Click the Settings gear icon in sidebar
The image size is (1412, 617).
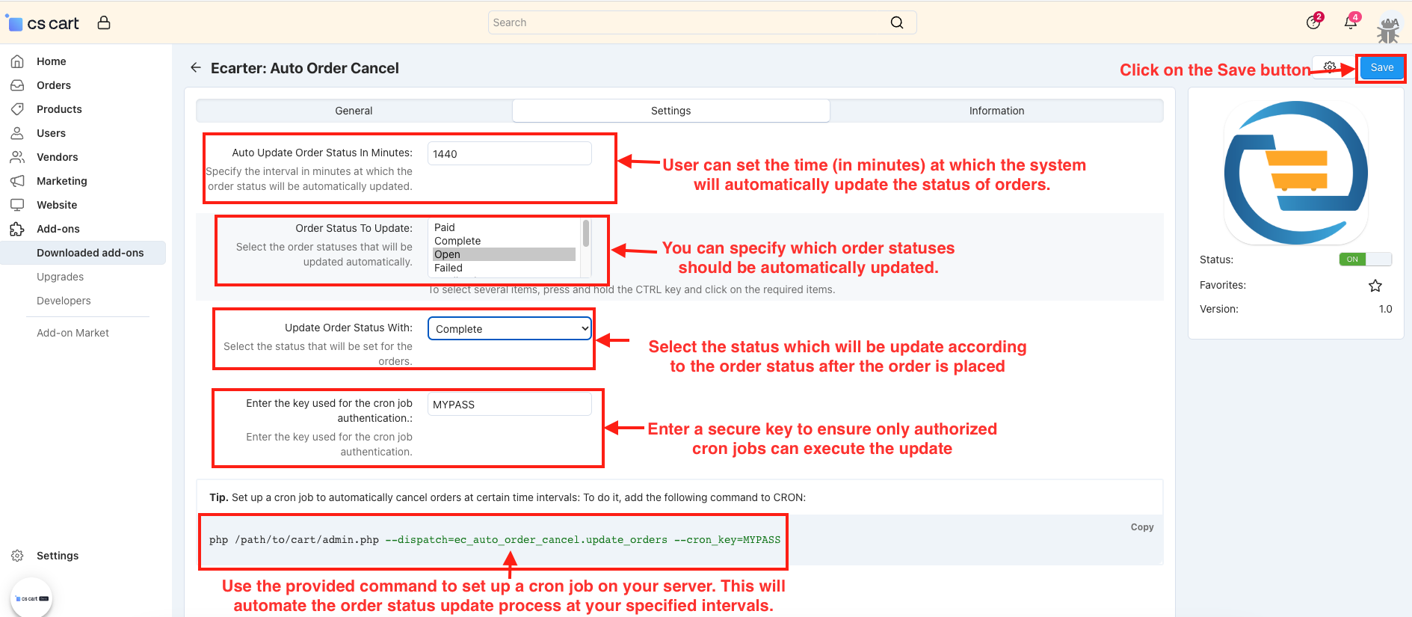pyautogui.click(x=17, y=556)
